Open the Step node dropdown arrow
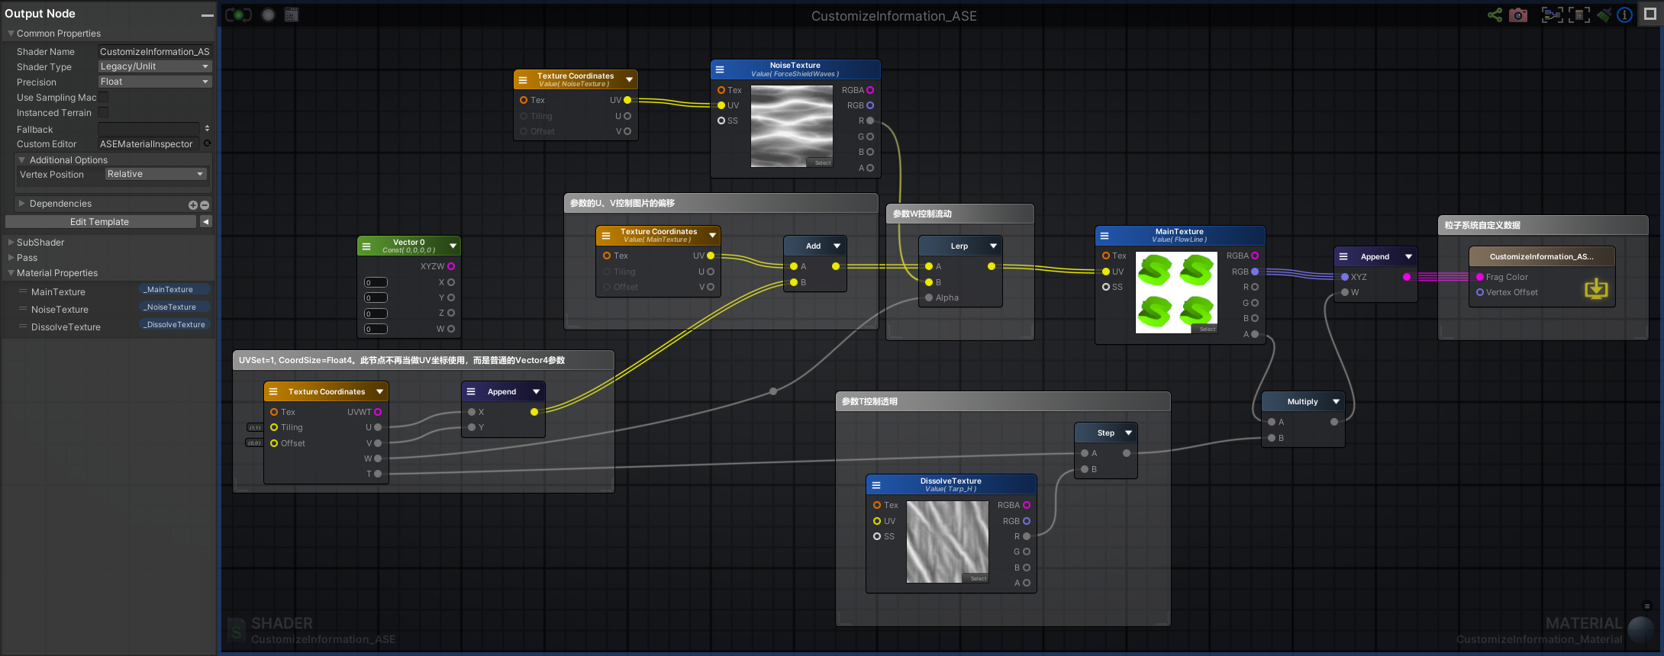The image size is (1664, 656). pyautogui.click(x=1128, y=433)
